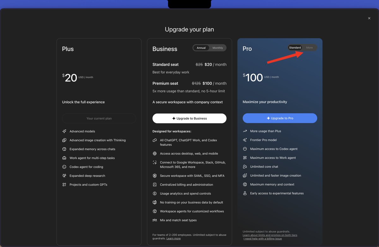The image size is (379, 247).
Task: Click the Business plan title
Action: coord(165,49)
